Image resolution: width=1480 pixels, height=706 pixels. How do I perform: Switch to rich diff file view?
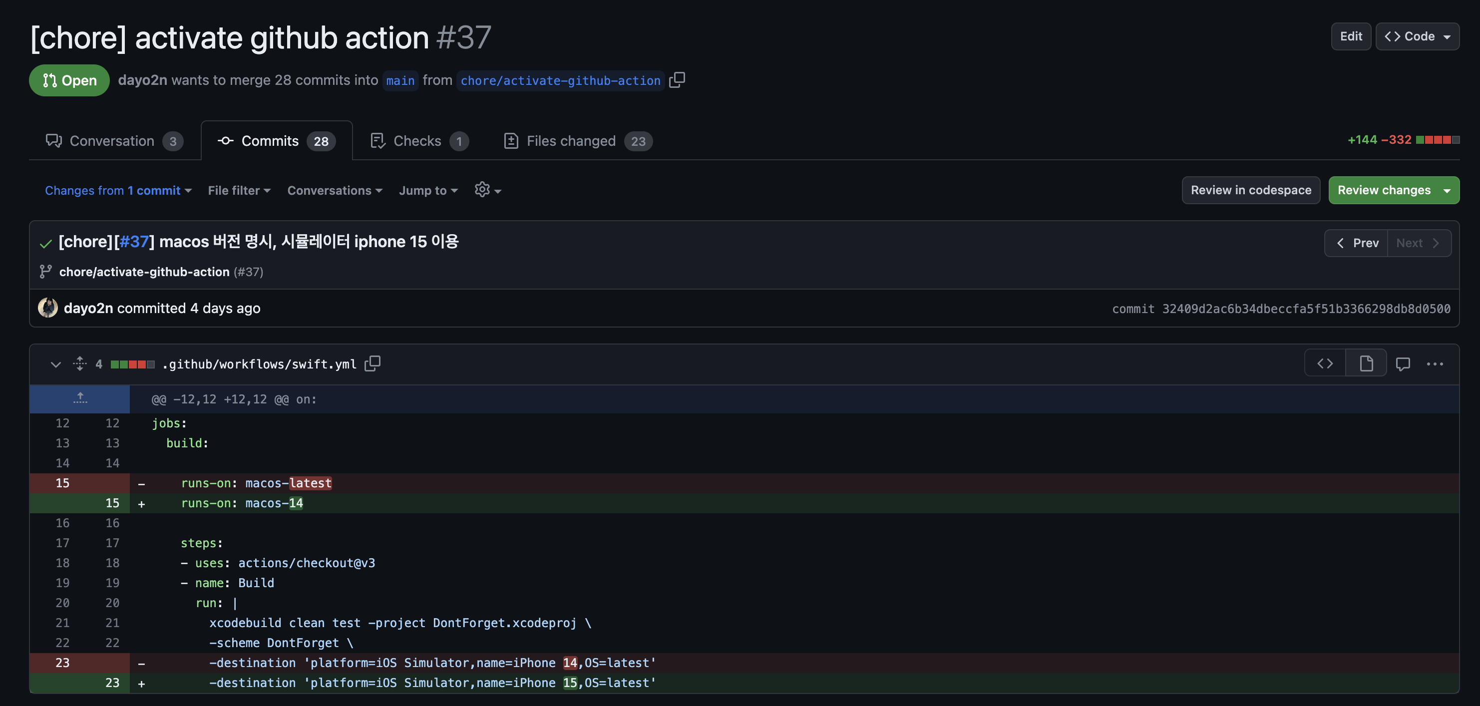pyautogui.click(x=1366, y=363)
